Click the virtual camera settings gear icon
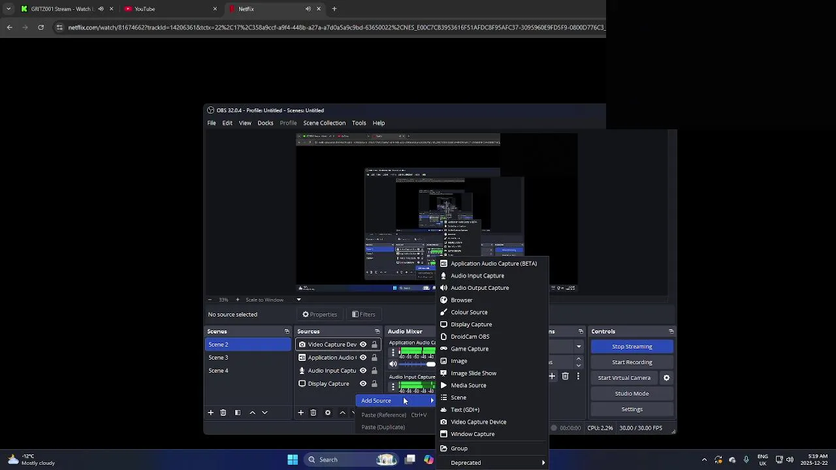This screenshot has width=836, height=470. (x=666, y=378)
